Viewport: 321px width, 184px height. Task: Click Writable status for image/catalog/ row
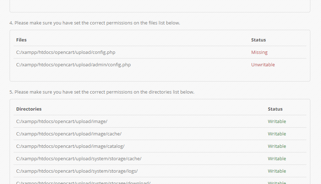277,146
